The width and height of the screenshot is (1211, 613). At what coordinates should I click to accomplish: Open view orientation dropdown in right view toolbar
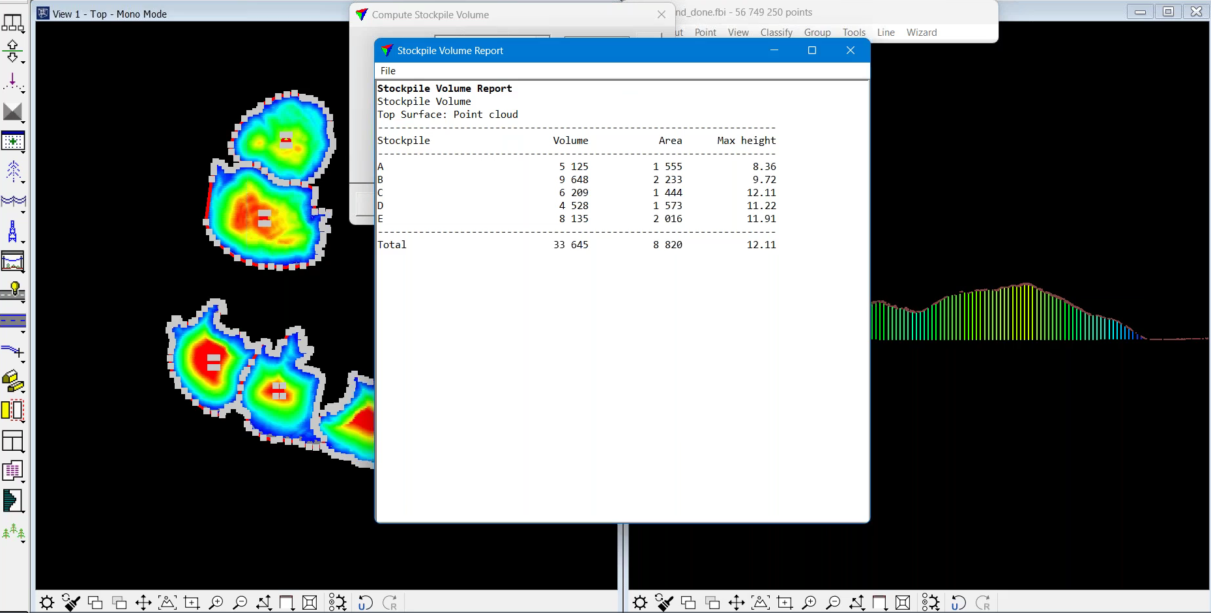click(881, 603)
